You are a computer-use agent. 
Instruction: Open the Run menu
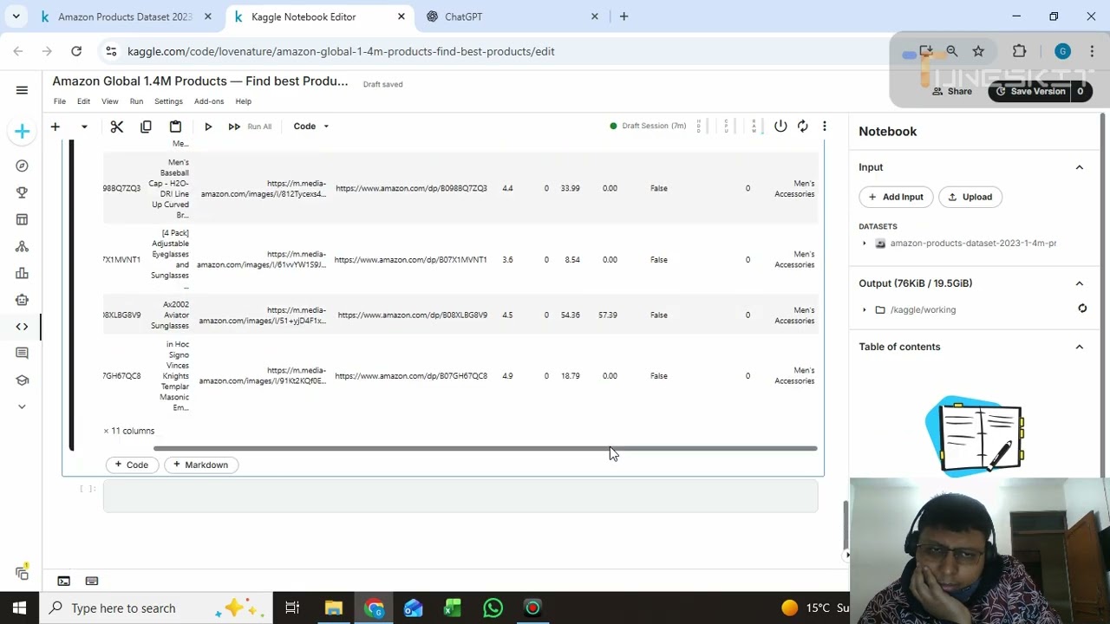click(136, 101)
